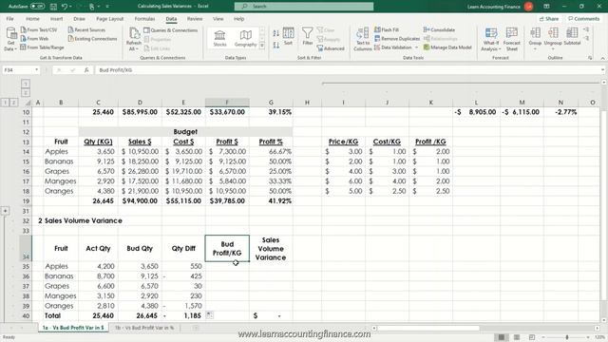Click Flash Fill

[x=387, y=29]
